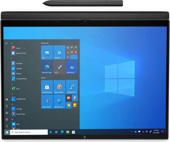Viewport: 170px width, 142px height.
Task: Click the Calendar tile in Productivity
Action: [x=59, y=52]
